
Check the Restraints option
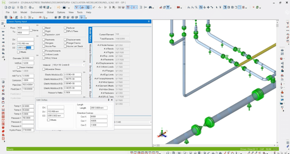pos(44,40)
